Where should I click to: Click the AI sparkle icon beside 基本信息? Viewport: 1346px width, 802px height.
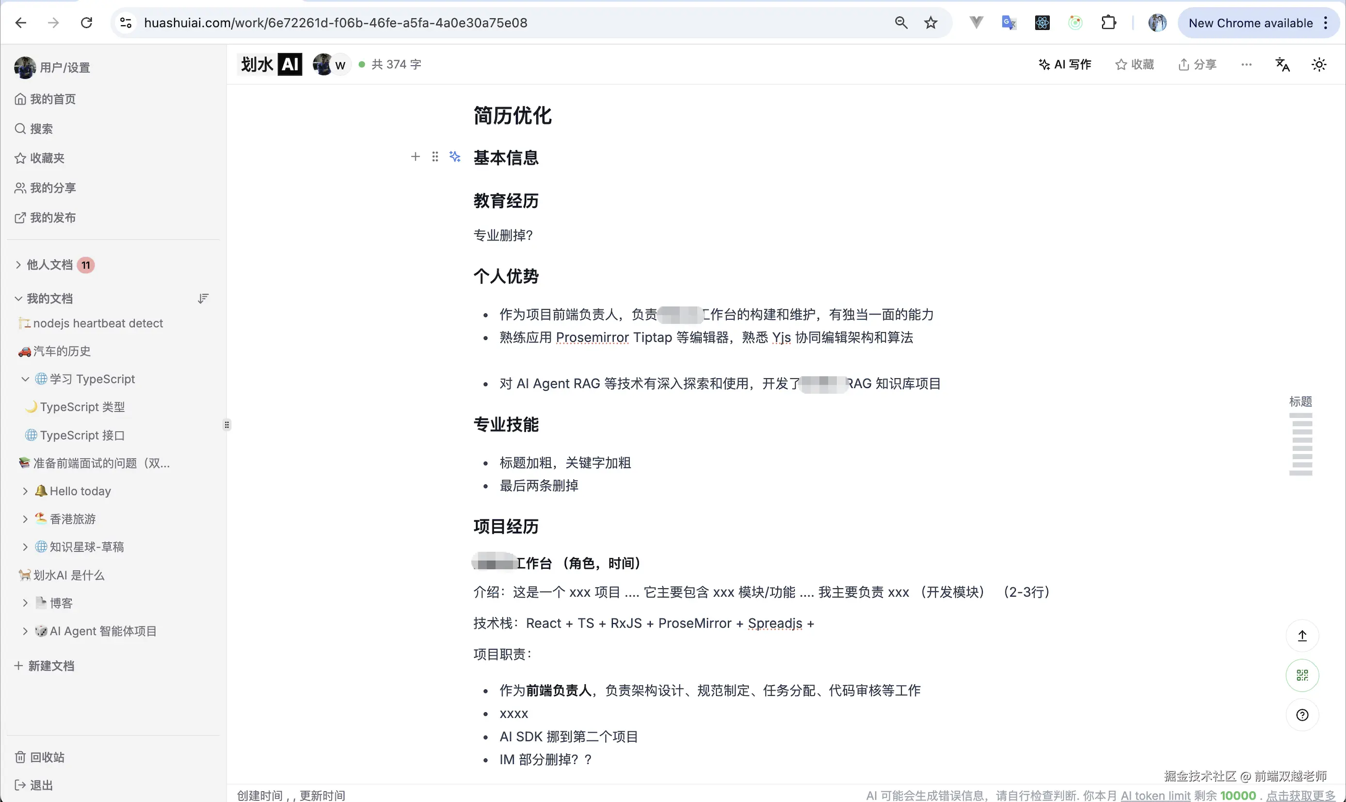(455, 157)
